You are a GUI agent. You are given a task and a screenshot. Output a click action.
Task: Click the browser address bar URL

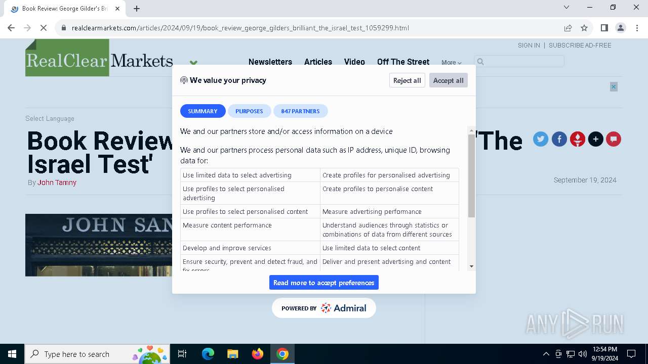(x=240, y=28)
